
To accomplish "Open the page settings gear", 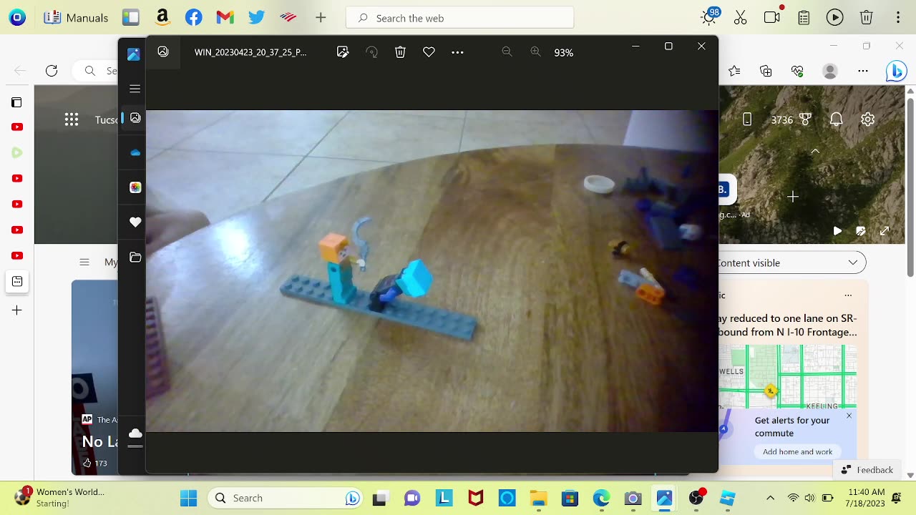I will [x=867, y=119].
